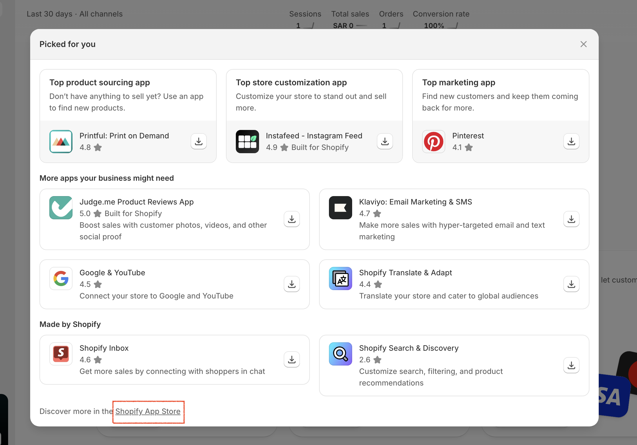Image resolution: width=637 pixels, height=445 pixels.
Task: Click the 'Made by Shopify' heading
Action: pyautogui.click(x=70, y=324)
